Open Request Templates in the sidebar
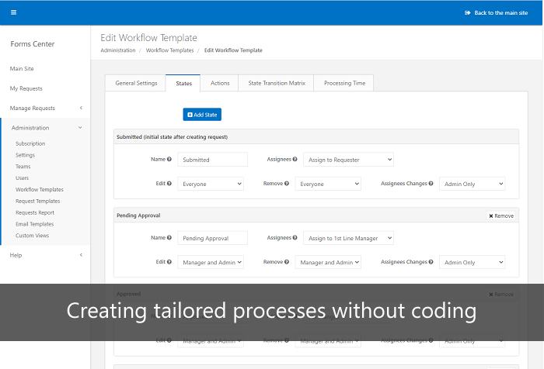The width and height of the screenshot is (544, 369). [37, 201]
